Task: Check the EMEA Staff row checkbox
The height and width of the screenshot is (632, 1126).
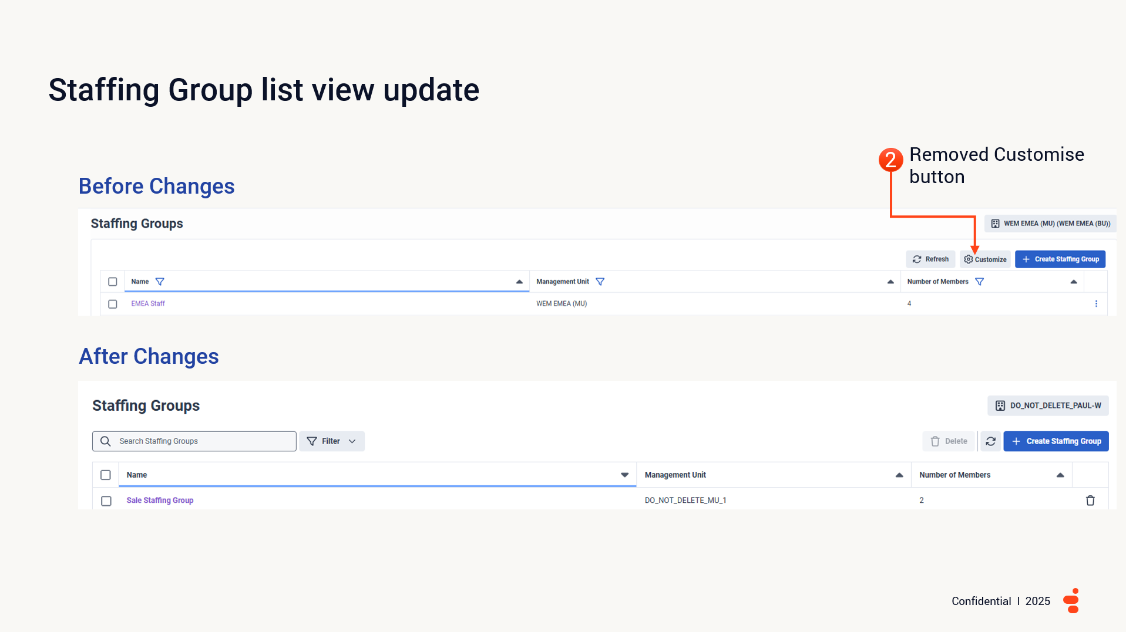Action: (113, 304)
